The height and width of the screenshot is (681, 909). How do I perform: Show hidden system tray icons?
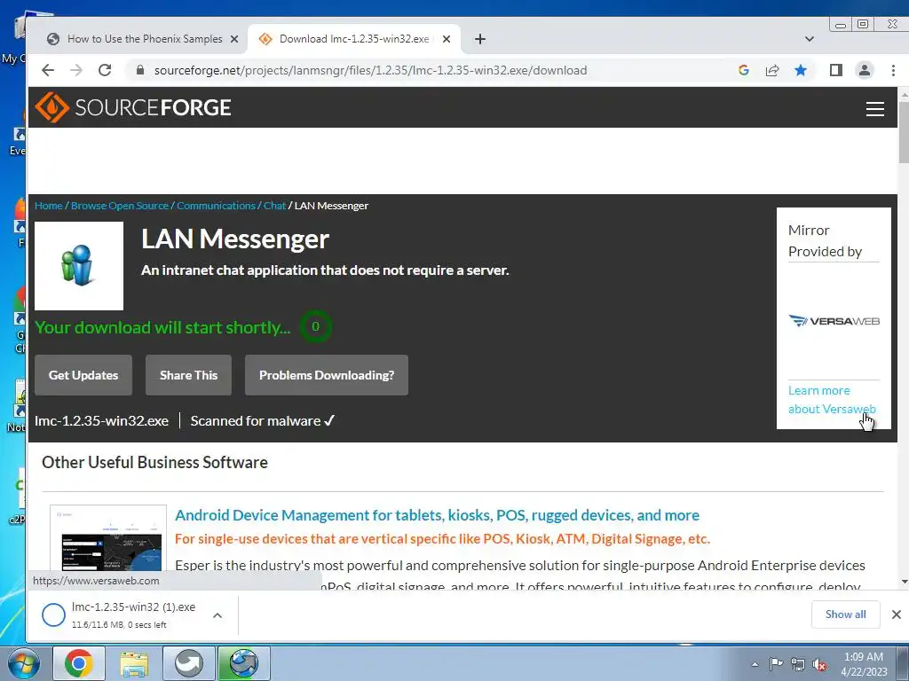point(755,664)
